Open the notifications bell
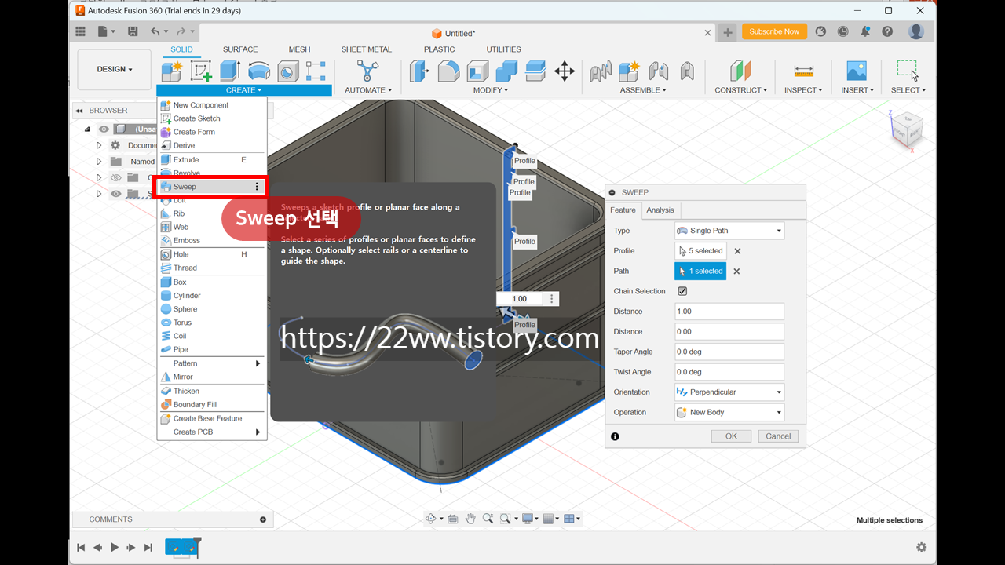The height and width of the screenshot is (565, 1005). coord(865,31)
